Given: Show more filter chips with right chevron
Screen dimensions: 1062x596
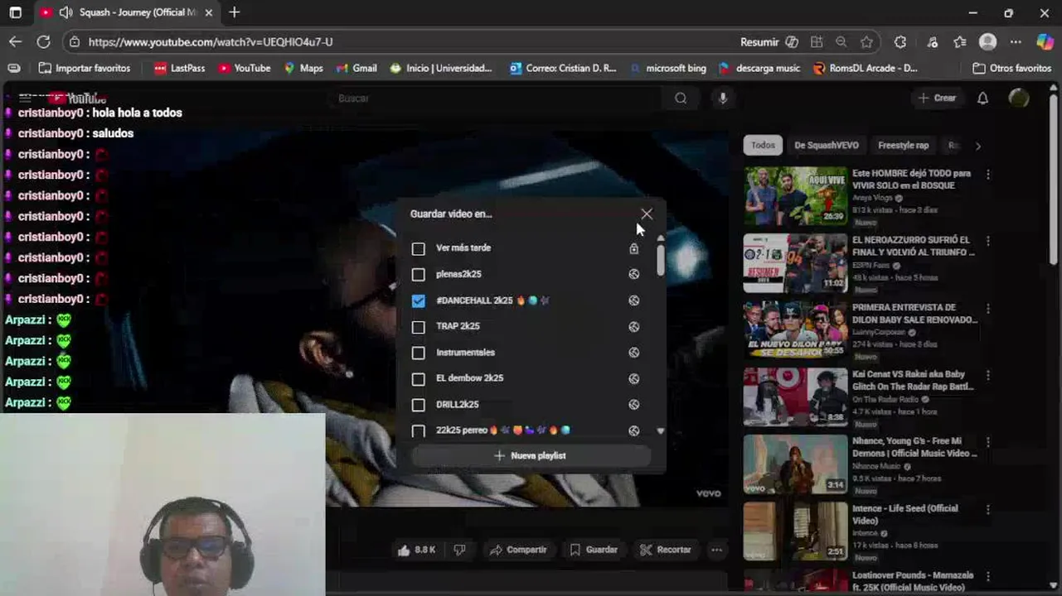Looking at the screenshot, I should [x=977, y=146].
